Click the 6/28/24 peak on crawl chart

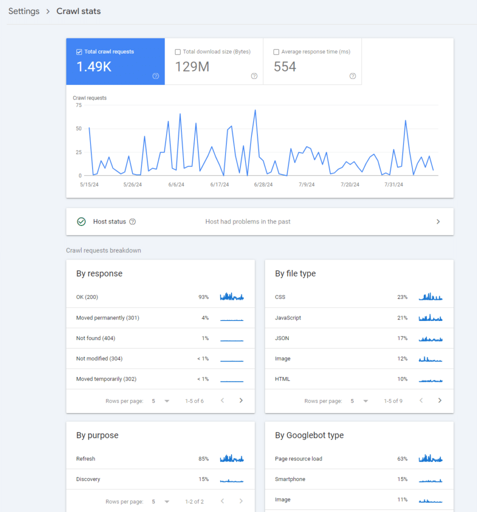coord(255,110)
